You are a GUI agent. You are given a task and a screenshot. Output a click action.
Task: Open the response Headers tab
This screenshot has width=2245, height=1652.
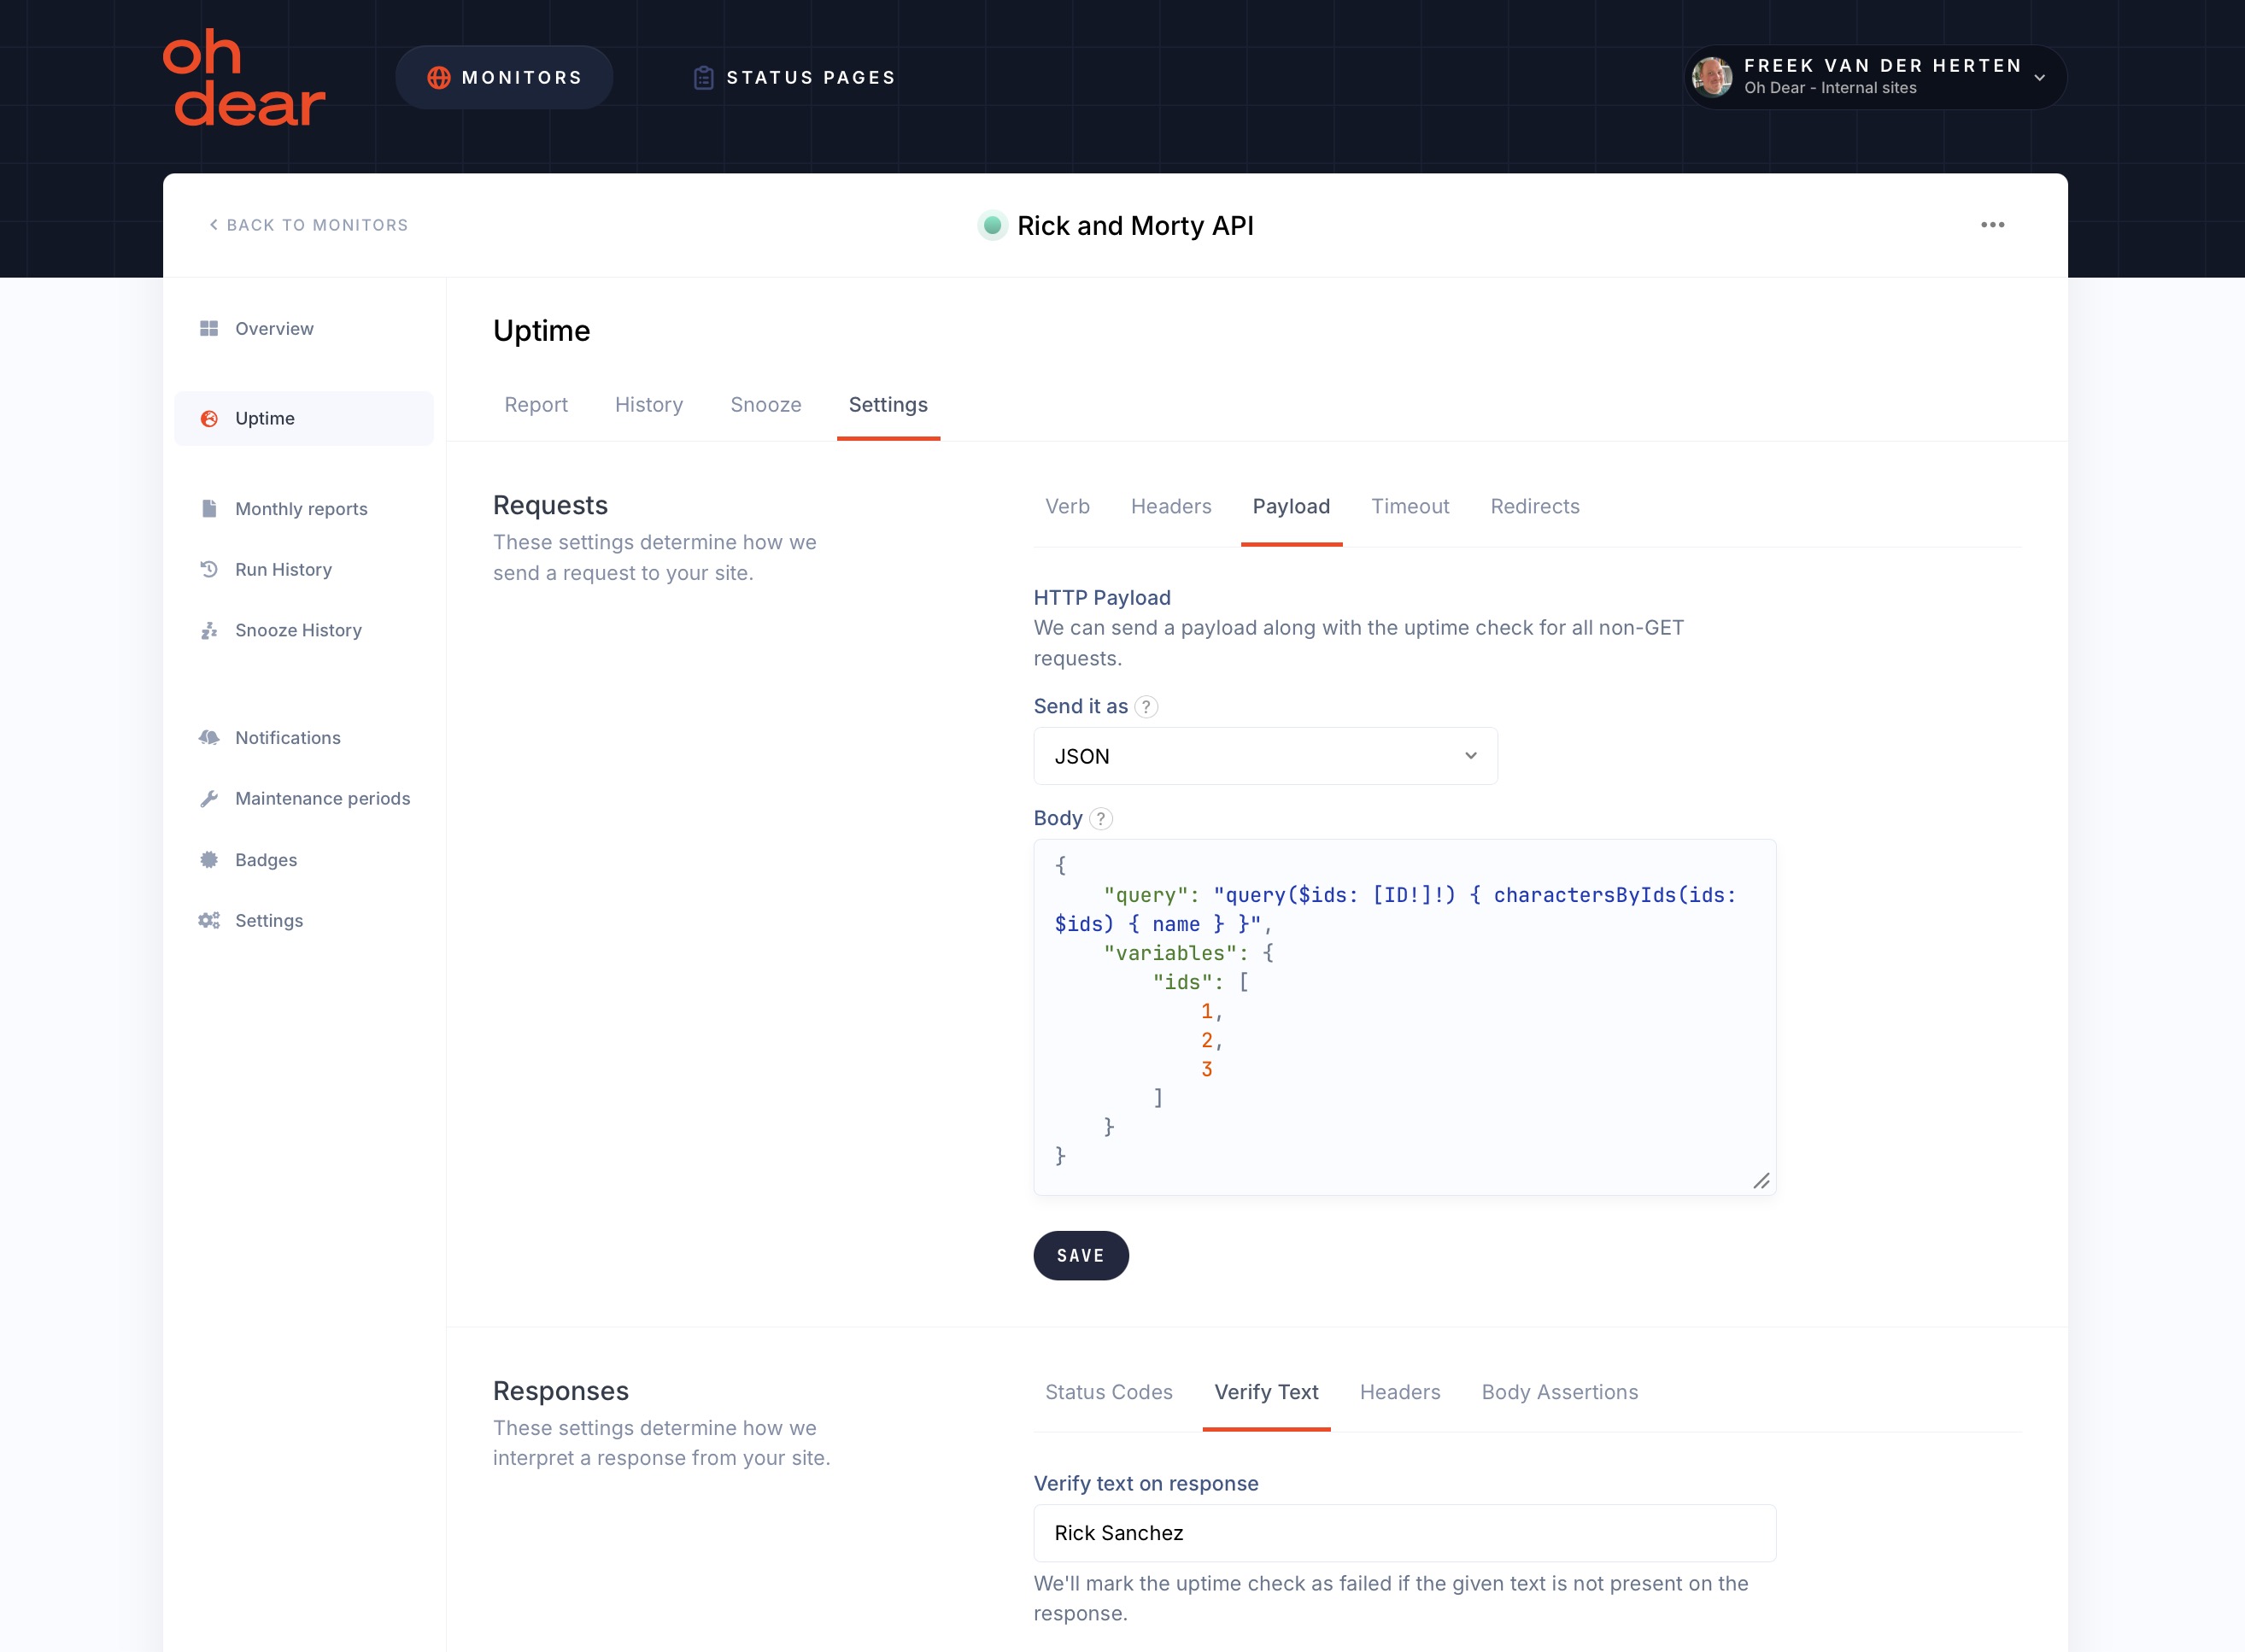click(1400, 1393)
